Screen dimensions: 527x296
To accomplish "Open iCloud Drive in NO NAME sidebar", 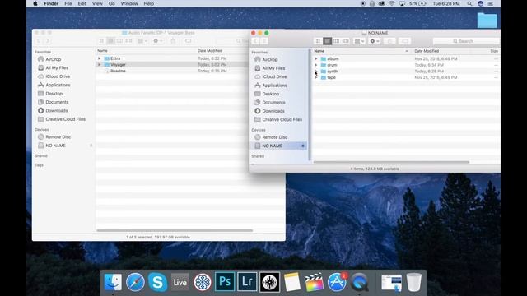I will (x=274, y=76).
